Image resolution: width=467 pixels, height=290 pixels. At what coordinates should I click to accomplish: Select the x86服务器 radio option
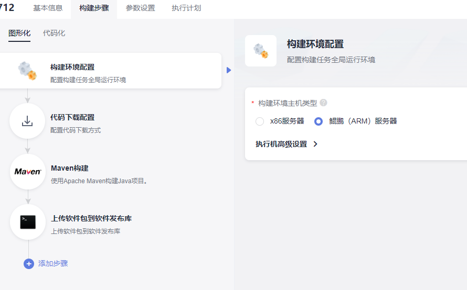[260, 121]
